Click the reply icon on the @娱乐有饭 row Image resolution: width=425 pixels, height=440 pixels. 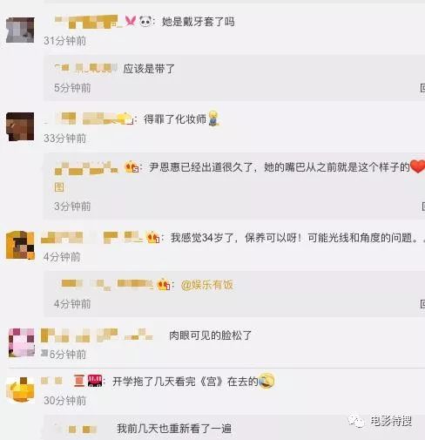[x=422, y=304]
